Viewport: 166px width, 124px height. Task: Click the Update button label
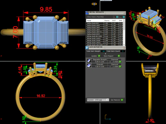[x=94, y=56]
